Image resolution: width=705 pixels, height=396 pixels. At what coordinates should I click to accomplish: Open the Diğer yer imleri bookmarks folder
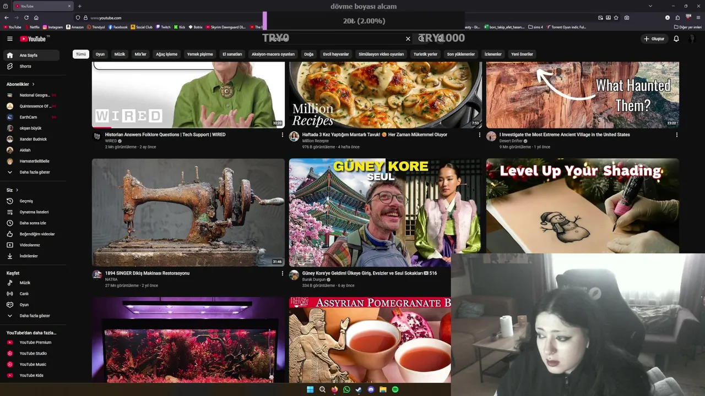tap(688, 27)
